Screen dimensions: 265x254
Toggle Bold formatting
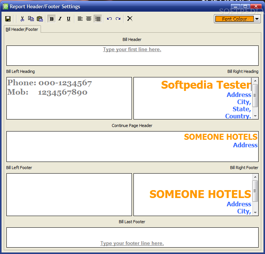click(51, 19)
